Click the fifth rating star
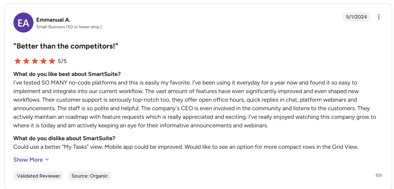Screen dimensions: 394x189 [x=52, y=61]
